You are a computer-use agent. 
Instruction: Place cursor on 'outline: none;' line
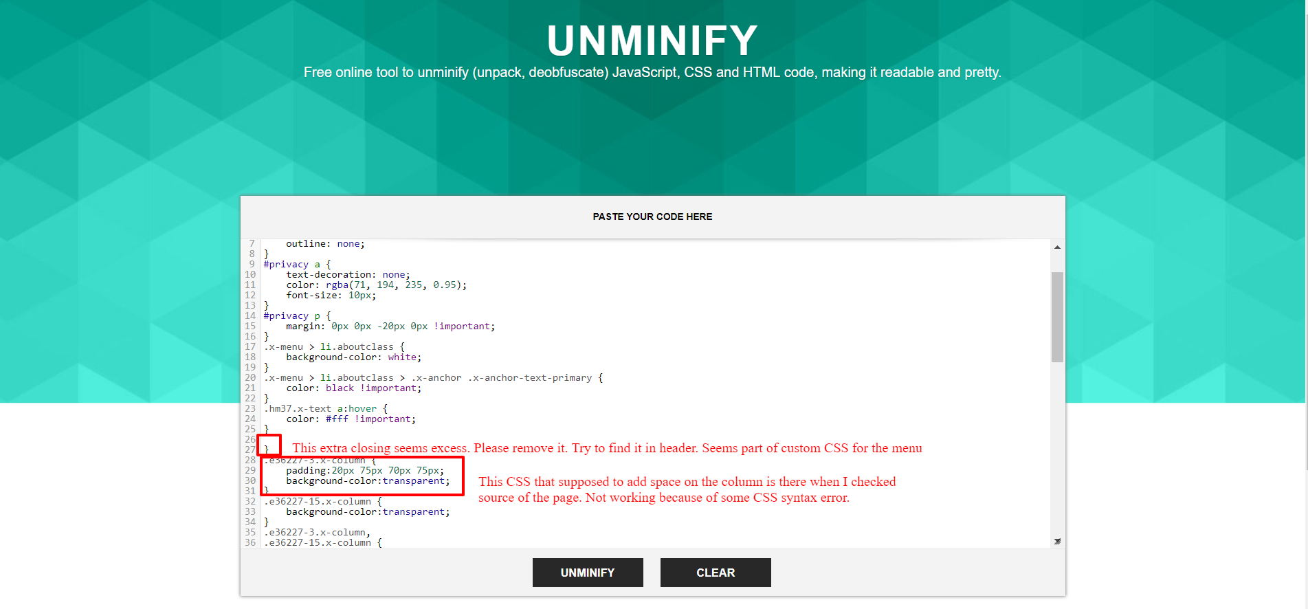pos(325,244)
